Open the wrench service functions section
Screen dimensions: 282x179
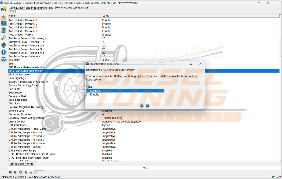pyautogui.click(x=4, y=38)
